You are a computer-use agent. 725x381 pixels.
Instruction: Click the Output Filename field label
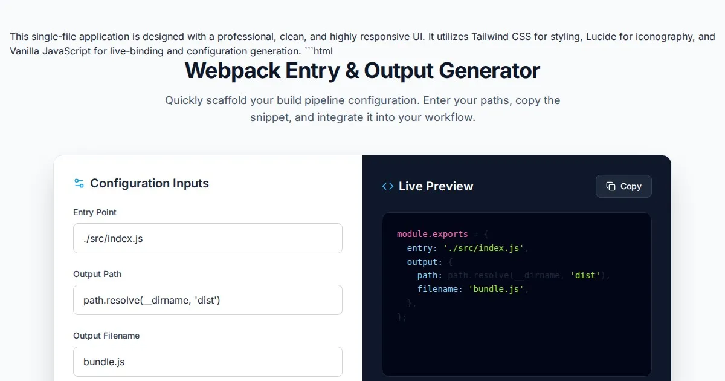tap(106, 336)
